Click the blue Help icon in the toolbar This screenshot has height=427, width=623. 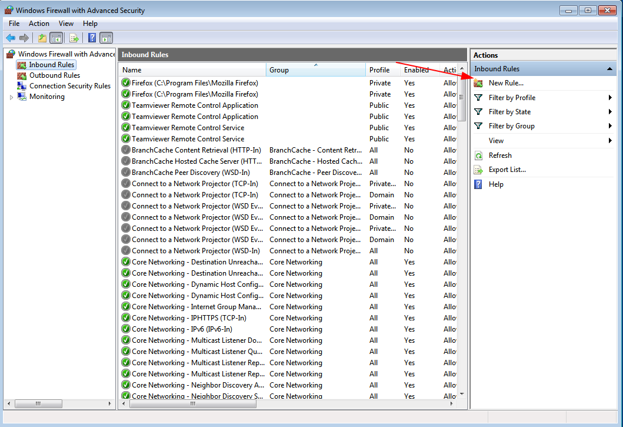[92, 38]
